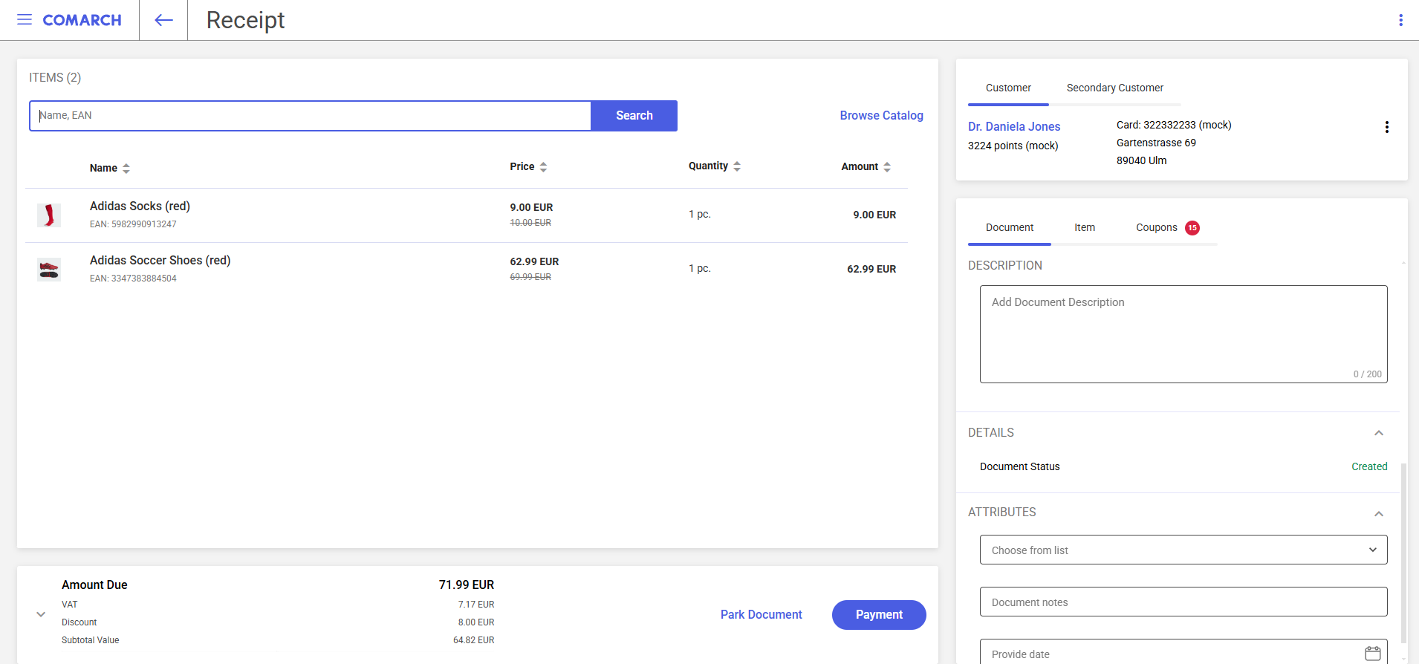Select the Document tab

tap(1009, 227)
